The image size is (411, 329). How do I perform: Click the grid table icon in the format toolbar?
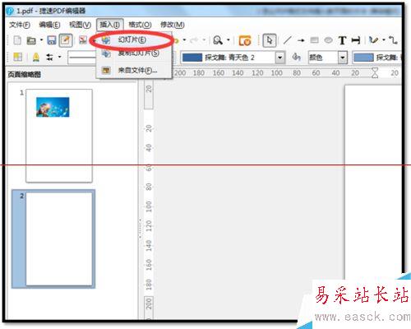coord(18,57)
